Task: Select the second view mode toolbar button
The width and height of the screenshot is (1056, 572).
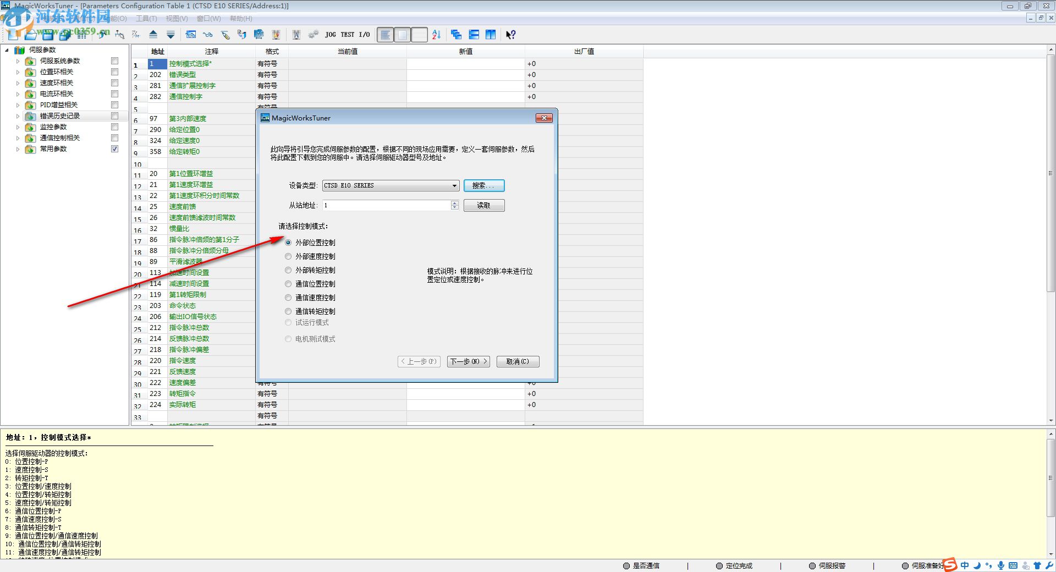Action: [x=402, y=35]
